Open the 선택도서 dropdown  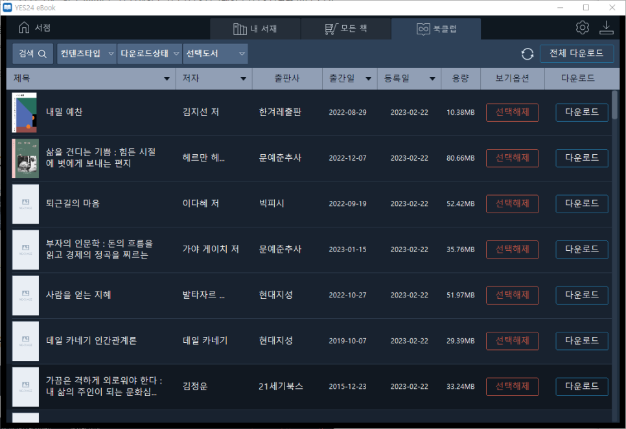click(x=215, y=54)
